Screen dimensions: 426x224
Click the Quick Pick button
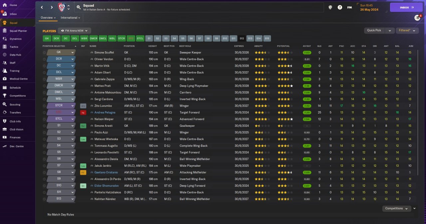374,30
